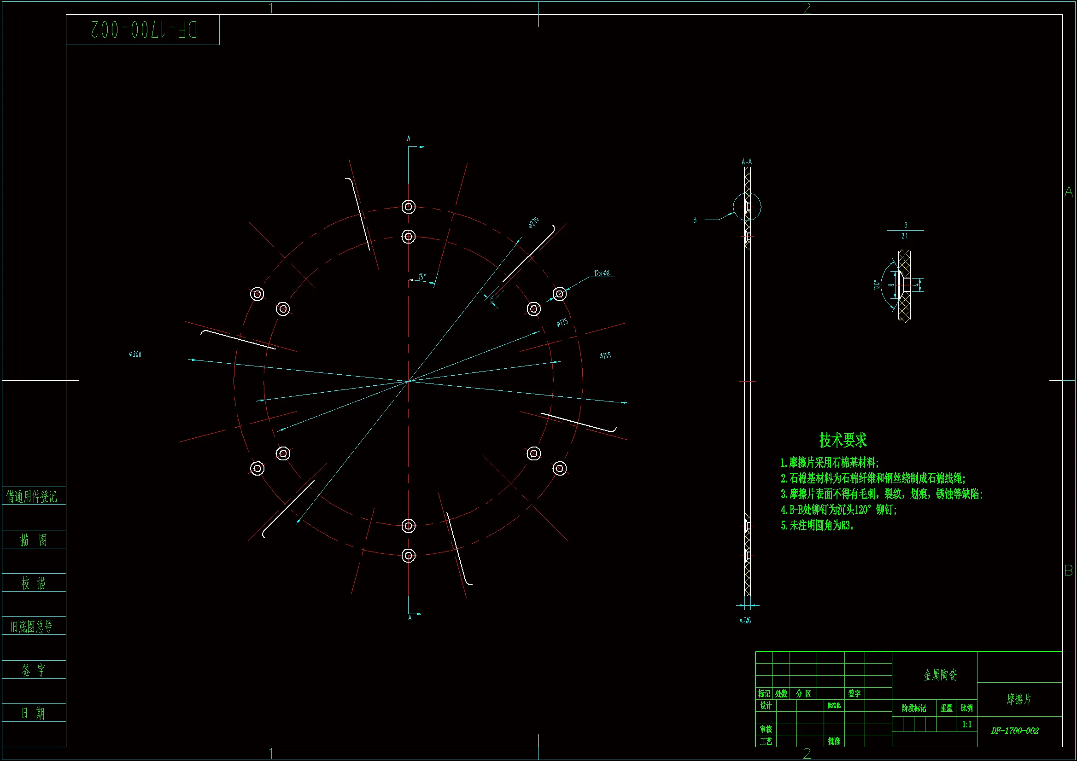Select the φ175 dimension text
Viewport: 1077px width, 761px height.
(562, 323)
